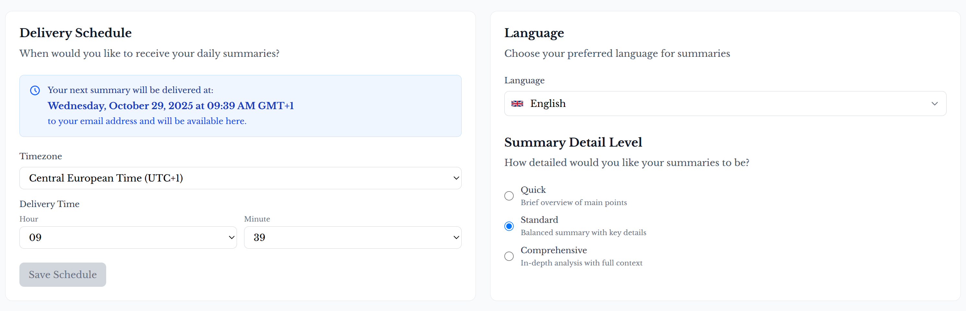
Task: Click the chevron on the Language dropdown
Action: point(935,104)
